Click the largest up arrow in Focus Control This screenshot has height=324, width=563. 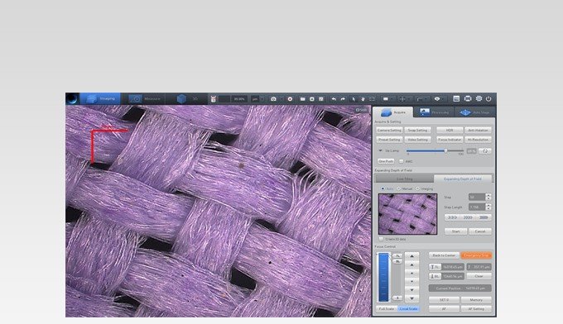[x=411, y=256]
